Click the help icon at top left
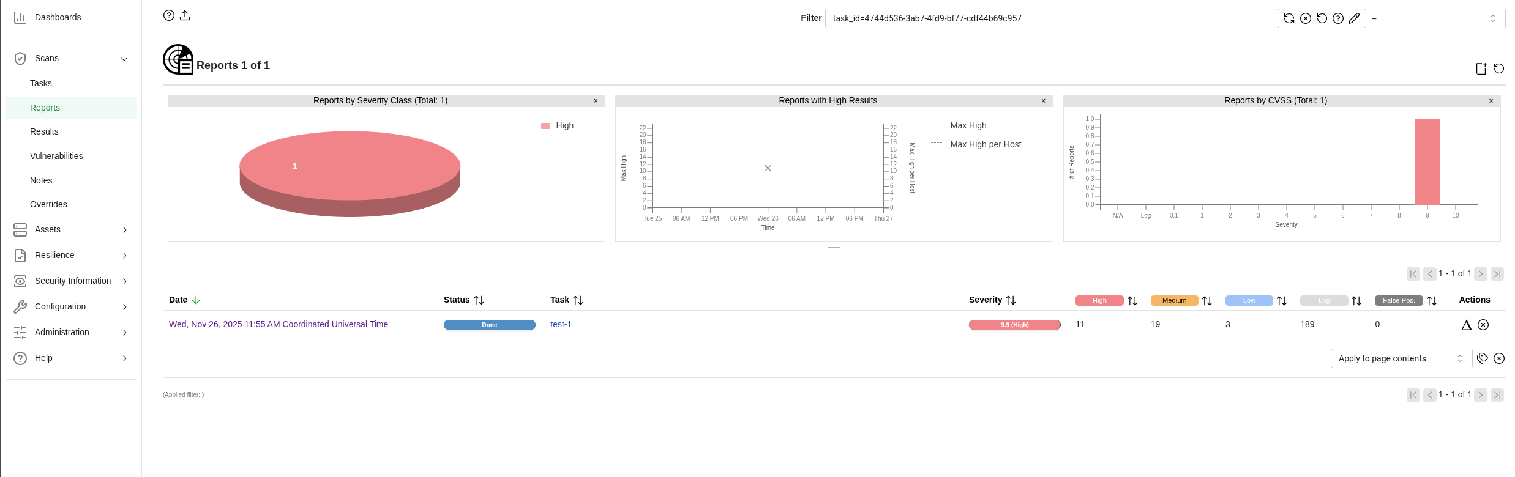Screen dimensions: 1515x477 click(x=169, y=16)
